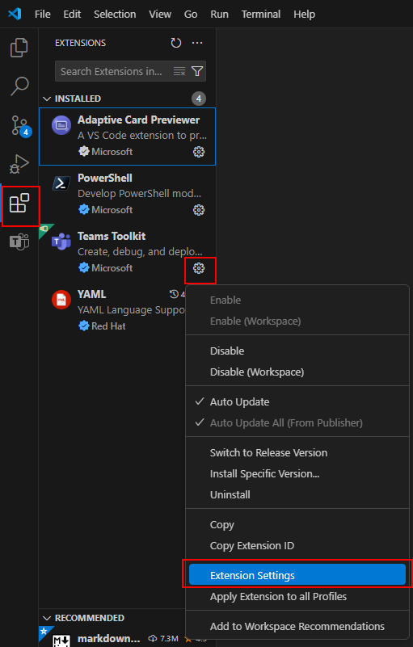Select Copy Extension ID
413x647 pixels.
click(x=252, y=546)
